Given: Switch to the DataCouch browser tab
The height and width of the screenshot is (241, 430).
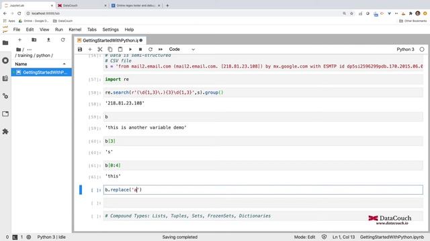Looking at the screenshot, I should (x=82, y=5).
